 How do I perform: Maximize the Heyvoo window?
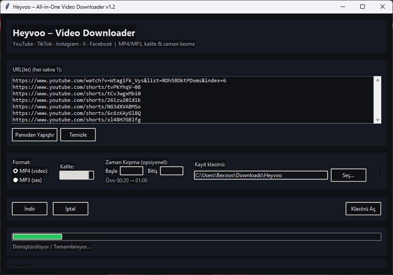tap(363, 7)
